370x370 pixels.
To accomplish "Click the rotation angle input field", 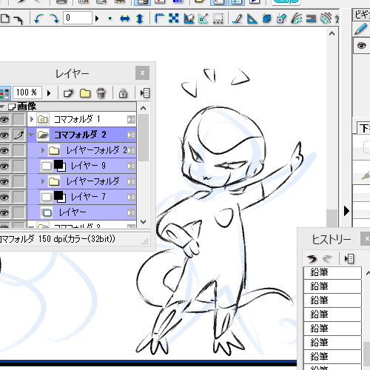I will coord(77,18).
